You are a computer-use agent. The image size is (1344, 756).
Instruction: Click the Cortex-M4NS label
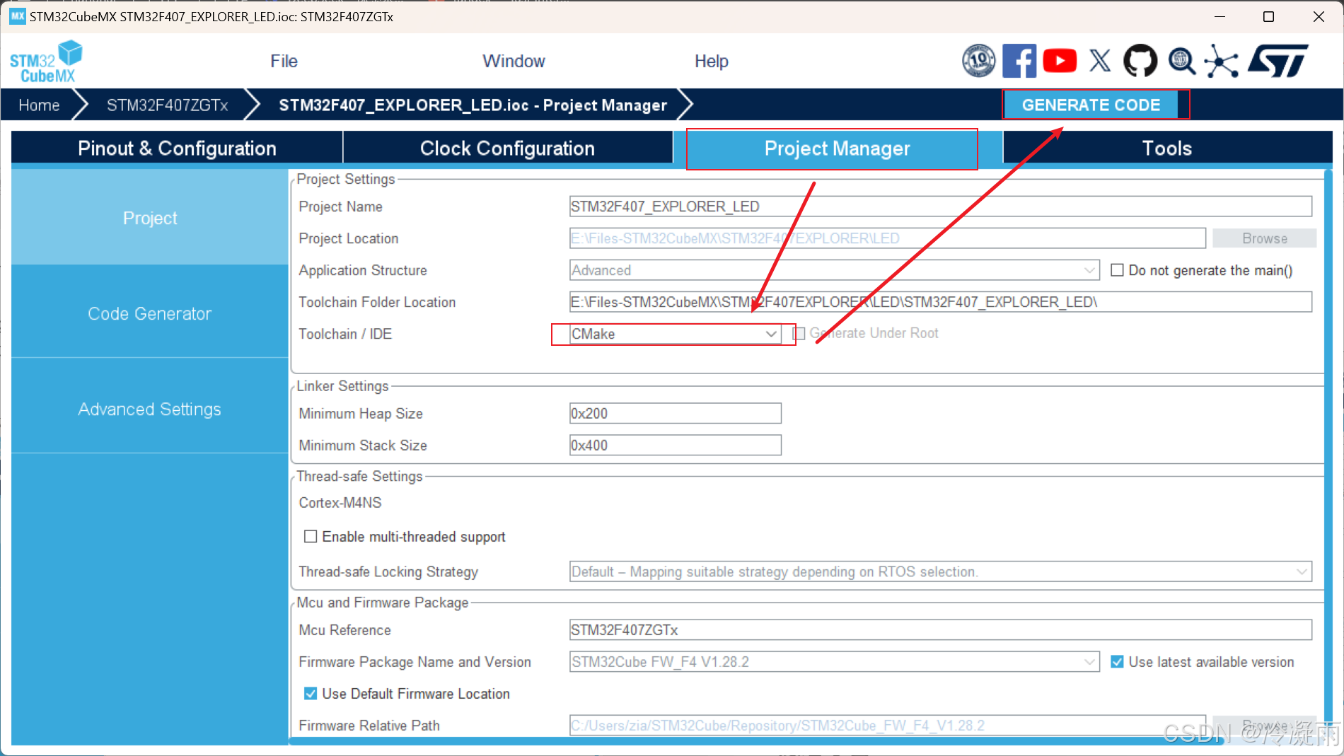340,503
